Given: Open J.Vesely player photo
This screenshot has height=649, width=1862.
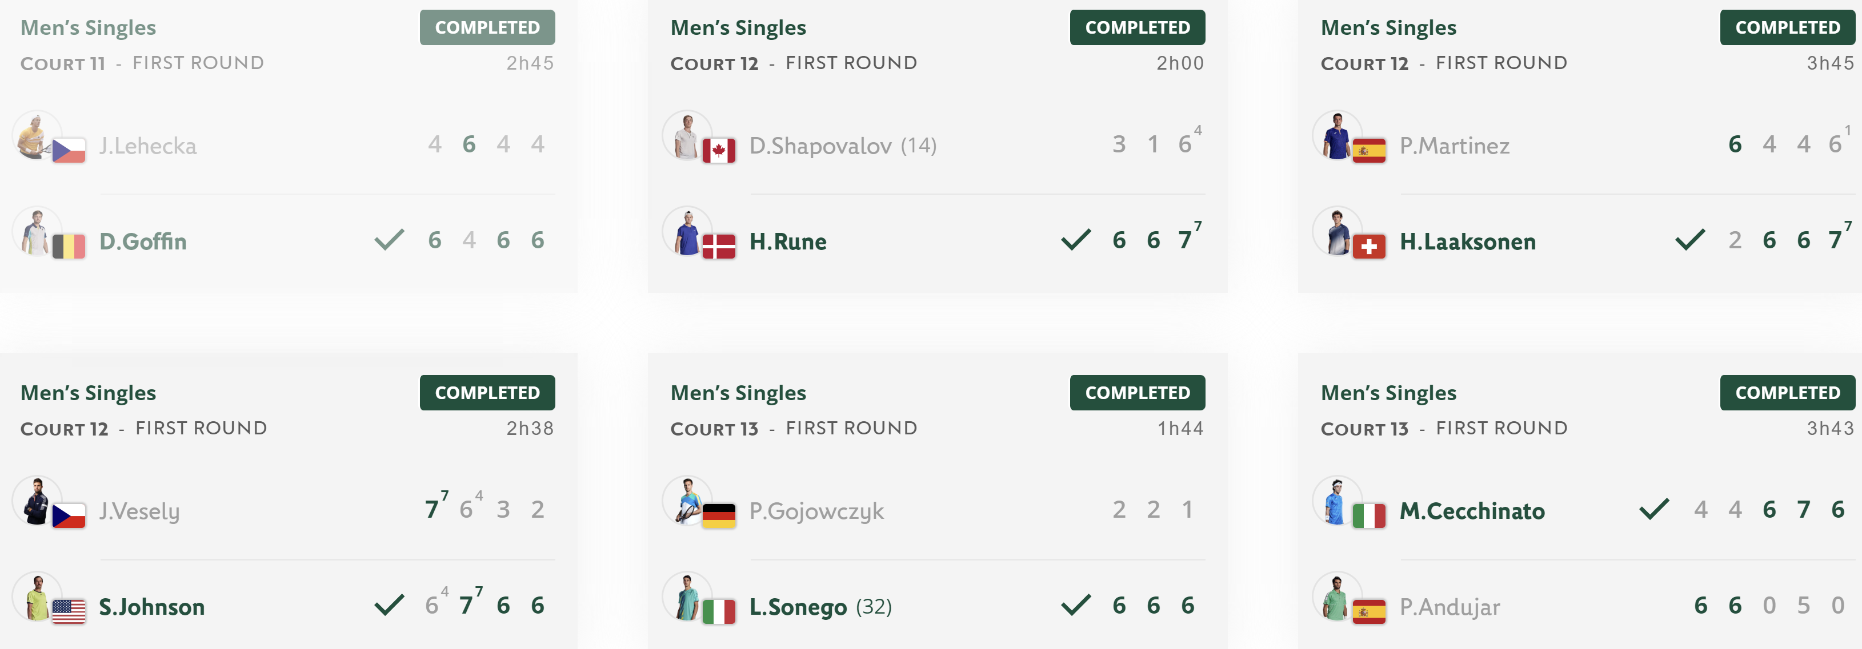Looking at the screenshot, I should tap(37, 500).
